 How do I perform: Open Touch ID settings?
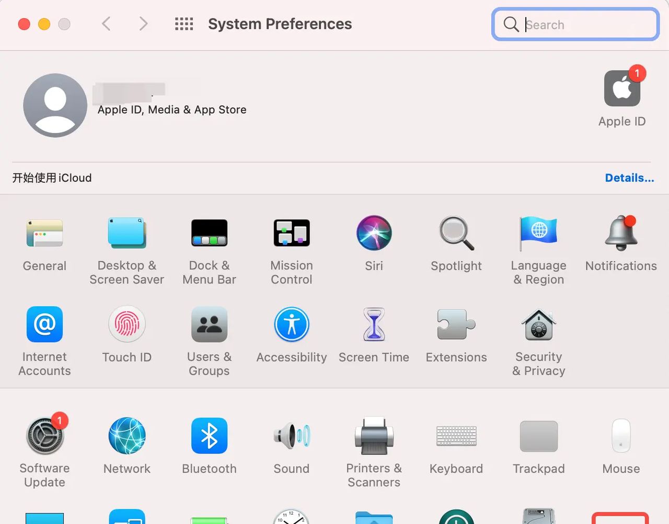(126, 324)
